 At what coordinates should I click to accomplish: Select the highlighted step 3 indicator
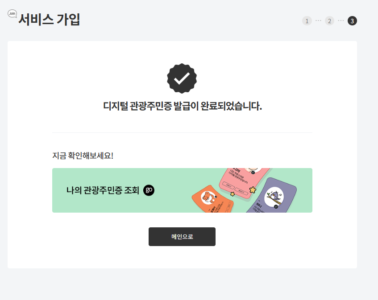click(352, 21)
